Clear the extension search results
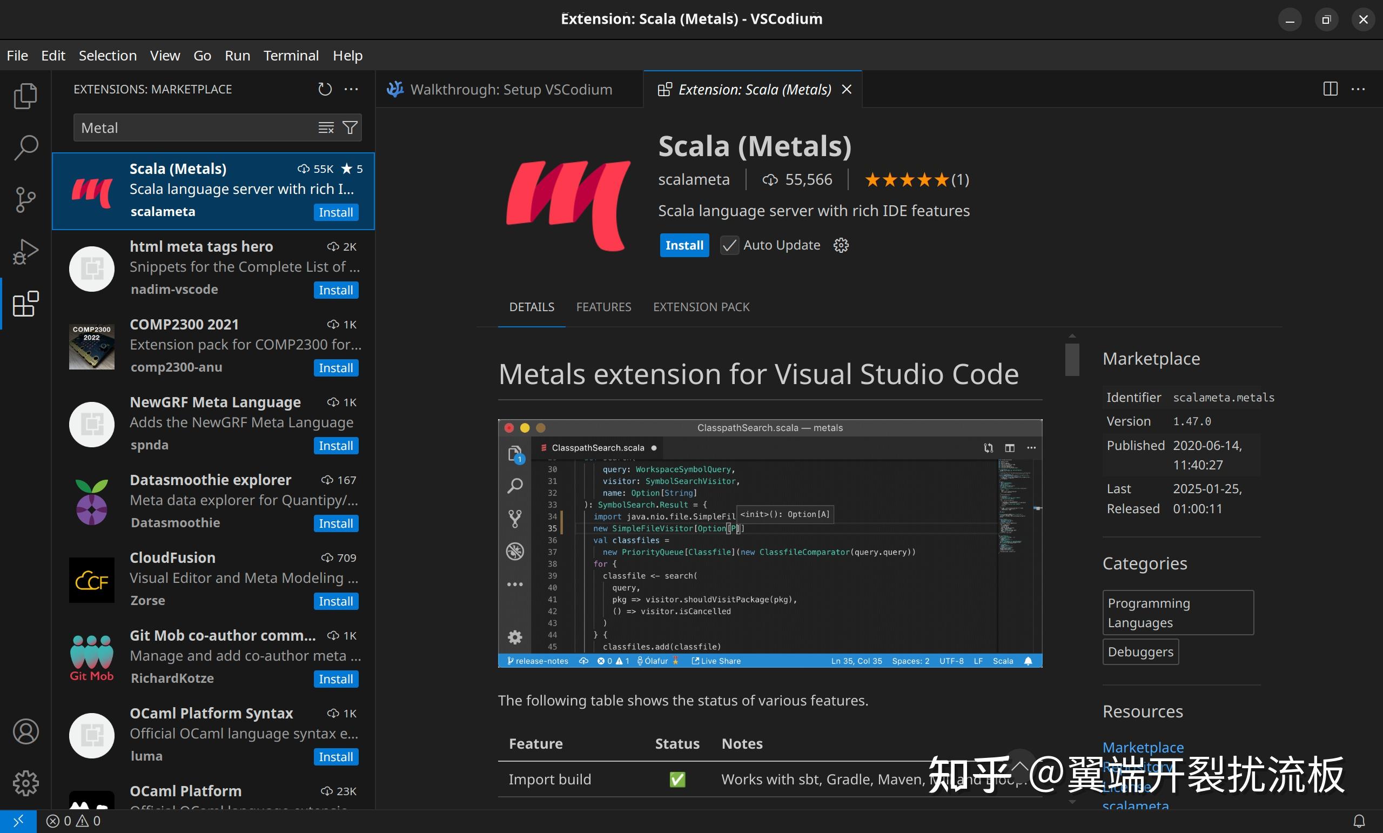The width and height of the screenshot is (1383, 833). (x=326, y=127)
